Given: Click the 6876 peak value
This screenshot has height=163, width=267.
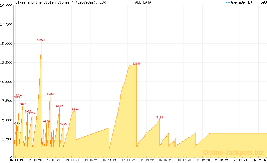Looking at the screenshot, I should click(x=23, y=104).
